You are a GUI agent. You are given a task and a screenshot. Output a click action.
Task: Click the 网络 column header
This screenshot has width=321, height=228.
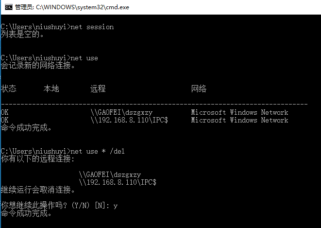click(x=199, y=88)
